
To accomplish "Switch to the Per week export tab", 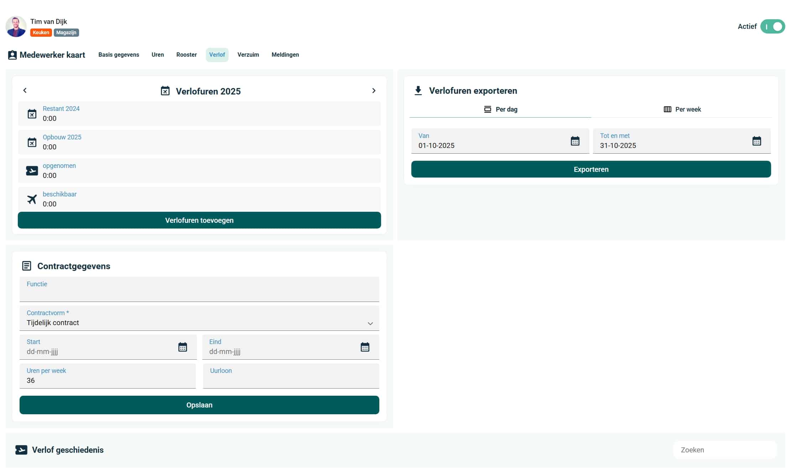I will pyautogui.click(x=682, y=109).
